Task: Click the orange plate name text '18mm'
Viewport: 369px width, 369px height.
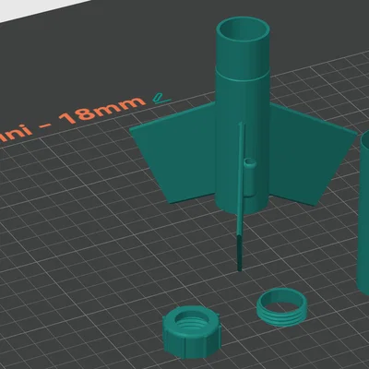Action: [102, 110]
